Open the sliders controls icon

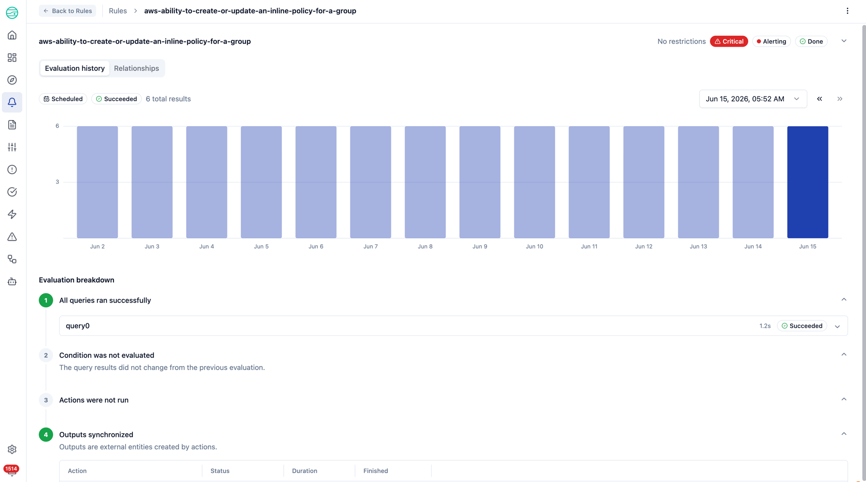coord(12,147)
